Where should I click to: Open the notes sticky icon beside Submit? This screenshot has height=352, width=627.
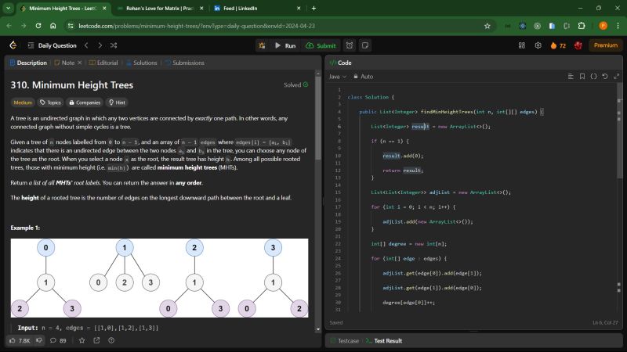click(x=364, y=45)
